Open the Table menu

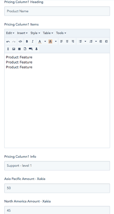pos(48,33)
